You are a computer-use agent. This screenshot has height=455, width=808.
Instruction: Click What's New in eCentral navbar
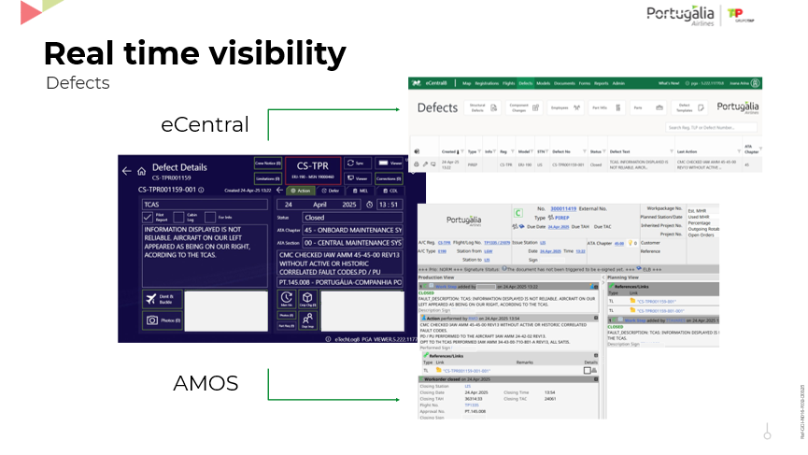click(669, 83)
